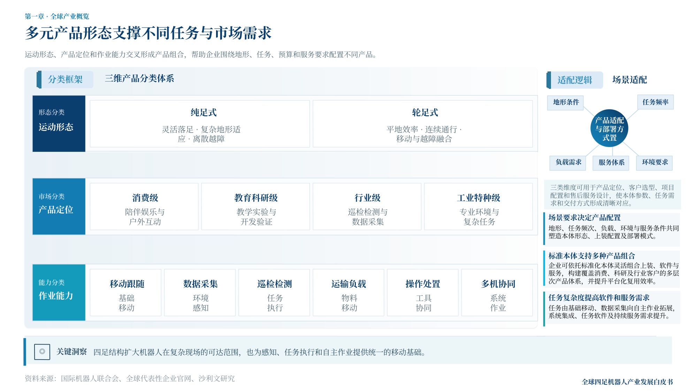Click the 任务频率 node
The width and height of the screenshot is (697, 392).
(655, 102)
